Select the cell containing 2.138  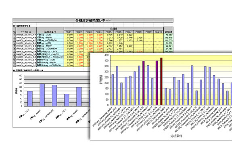pos(140,37)
